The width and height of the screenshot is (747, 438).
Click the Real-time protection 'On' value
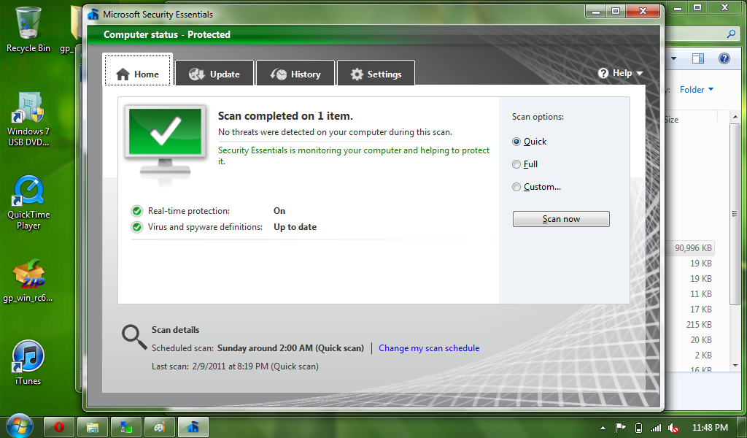pos(279,211)
